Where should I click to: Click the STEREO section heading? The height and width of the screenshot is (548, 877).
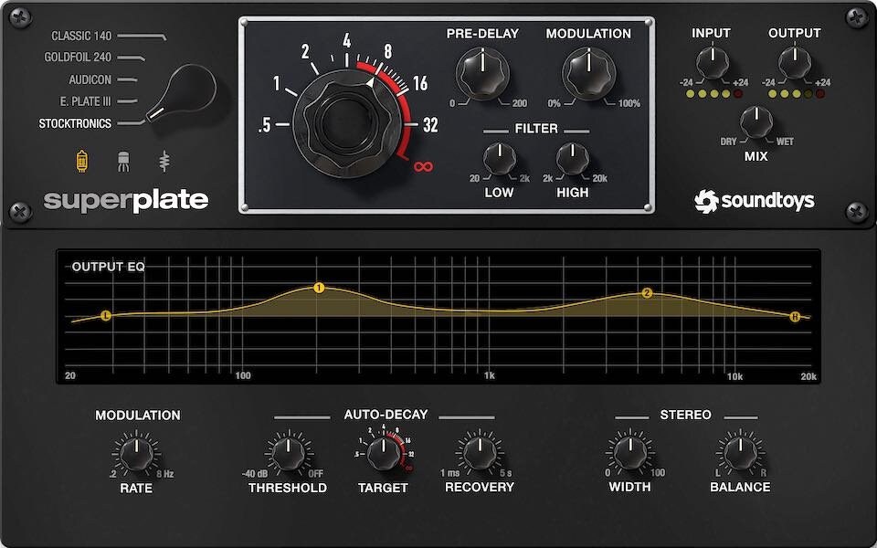686,415
